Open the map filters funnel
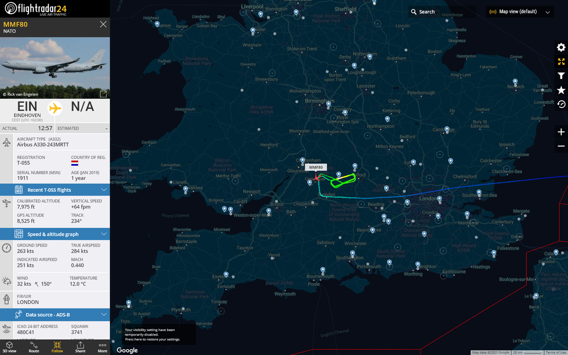 point(561,76)
